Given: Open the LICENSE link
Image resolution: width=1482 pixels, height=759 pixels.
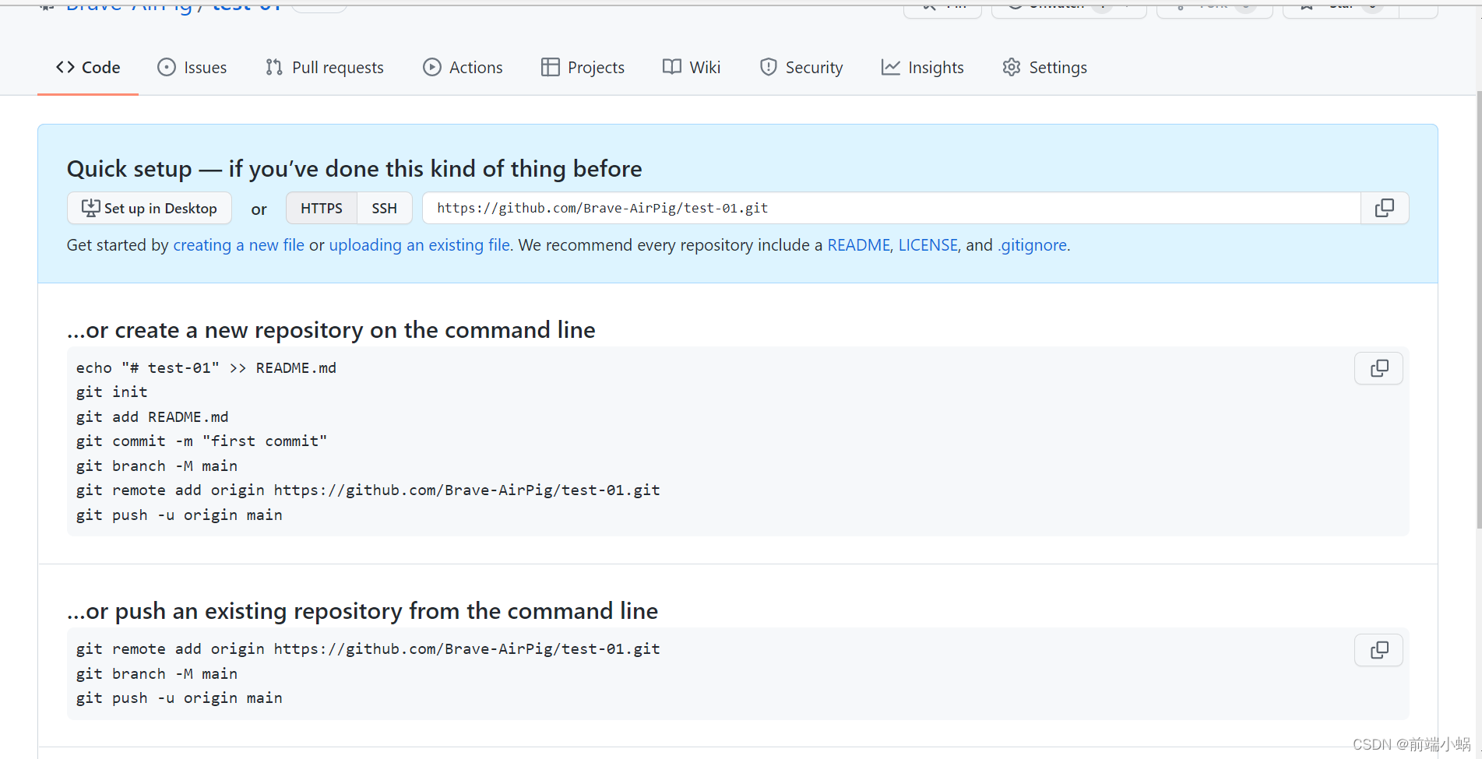Looking at the screenshot, I should pos(928,245).
